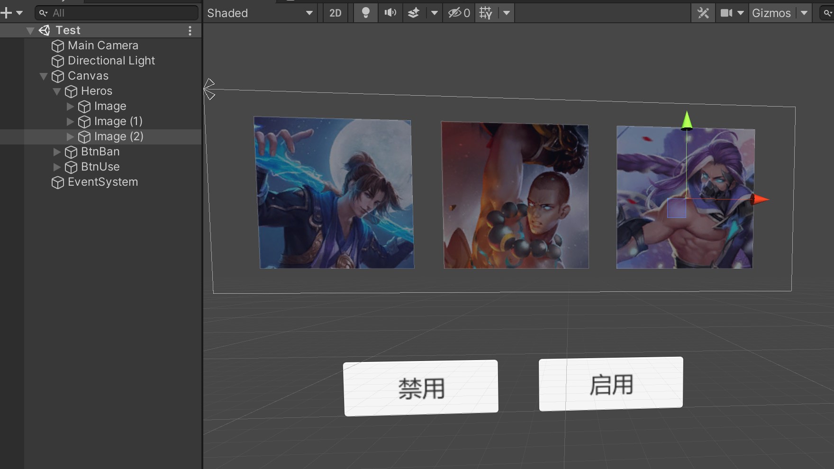The width and height of the screenshot is (834, 469).
Task: Open the hierarchy create (+) menu
Action: coord(6,13)
